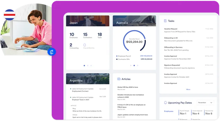The width and height of the screenshot is (220, 121).
Task: Click the 15 Contractors count
Action: click(x=88, y=35)
